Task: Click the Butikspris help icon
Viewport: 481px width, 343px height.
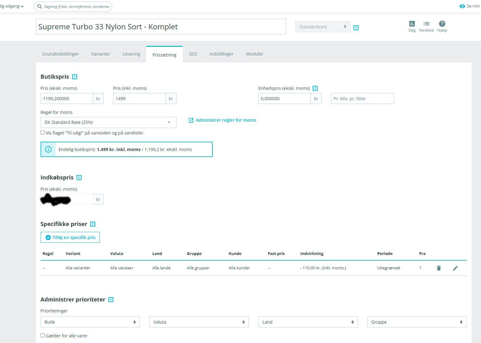Action: tap(75, 77)
